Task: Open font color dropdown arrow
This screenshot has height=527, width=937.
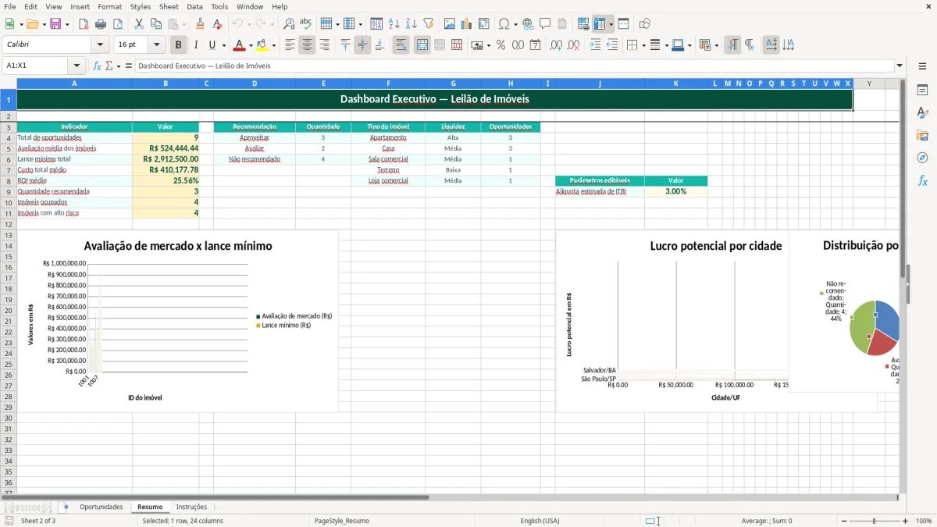Action: pos(251,45)
